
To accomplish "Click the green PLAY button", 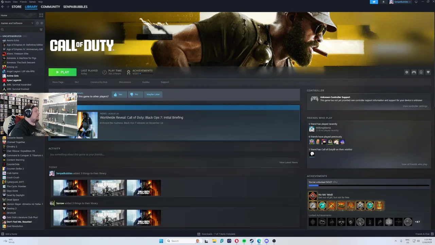I will click(x=62, y=72).
